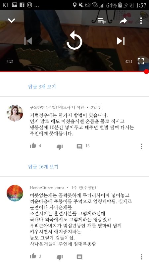The image size is (149, 265).
Task: Open replies icon showing 16 on first comment
Action: click(79, 146)
